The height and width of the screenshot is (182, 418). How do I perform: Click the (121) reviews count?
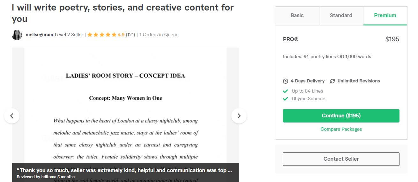pos(131,35)
